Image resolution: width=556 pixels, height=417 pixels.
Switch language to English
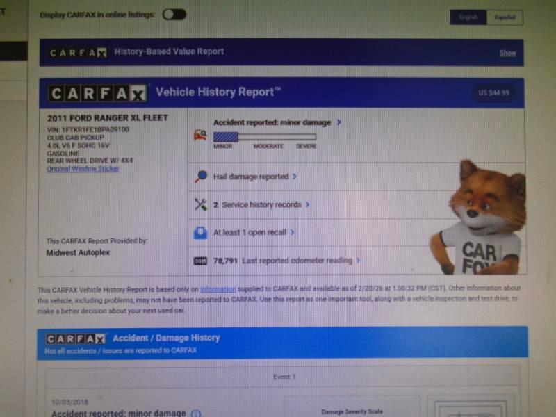point(468,17)
